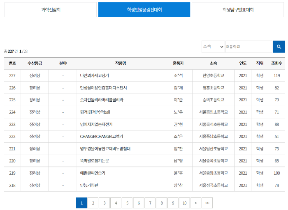
Task: Select the 학생발명품경진대회 tab
Action: pyautogui.click(x=144, y=10)
